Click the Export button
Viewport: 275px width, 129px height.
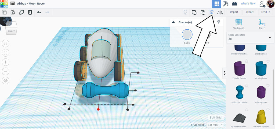249,12
